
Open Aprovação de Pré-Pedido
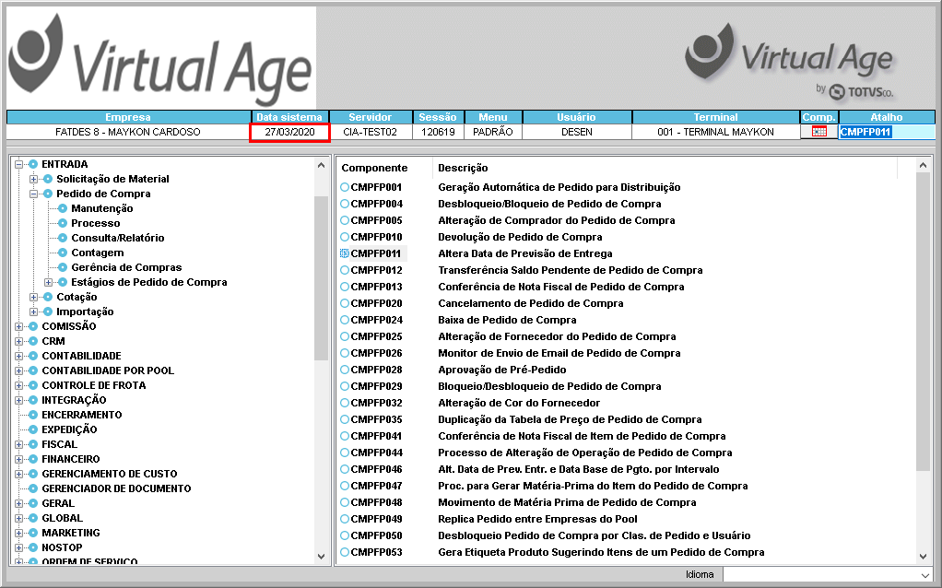[x=501, y=370]
